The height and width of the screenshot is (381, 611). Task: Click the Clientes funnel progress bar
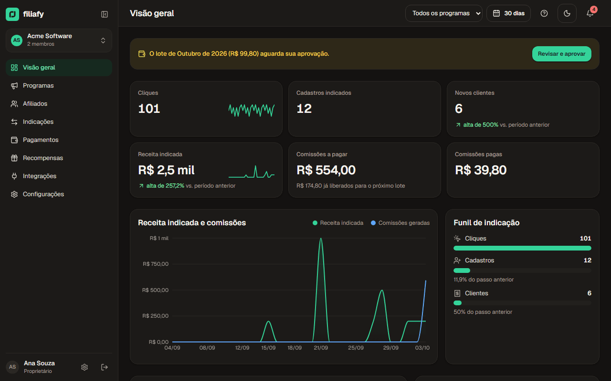click(x=522, y=303)
